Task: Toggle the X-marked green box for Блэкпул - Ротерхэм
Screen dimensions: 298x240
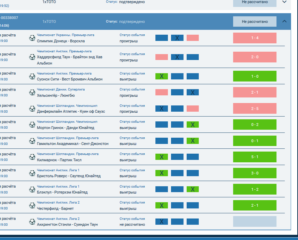Action: [x=193, y=189]
